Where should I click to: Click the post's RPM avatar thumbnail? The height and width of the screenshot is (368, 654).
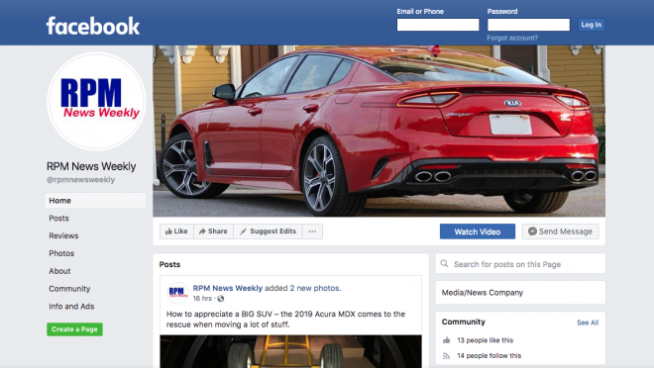point(177,292)
